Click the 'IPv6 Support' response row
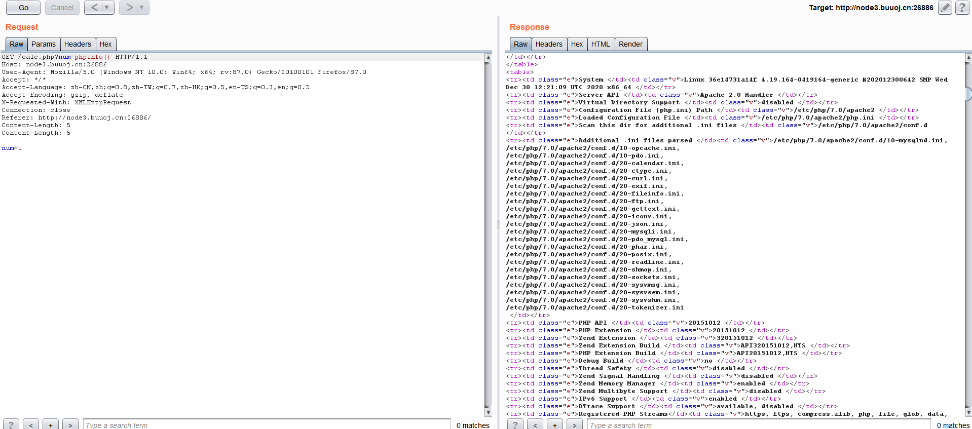The image size is (972, 429). point(644,399)
